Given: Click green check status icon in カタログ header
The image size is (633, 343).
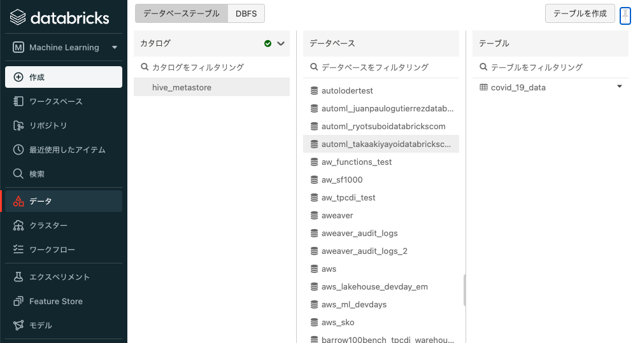Looking at the screenshot, I should pyautogui.click(x=267, y=43).
